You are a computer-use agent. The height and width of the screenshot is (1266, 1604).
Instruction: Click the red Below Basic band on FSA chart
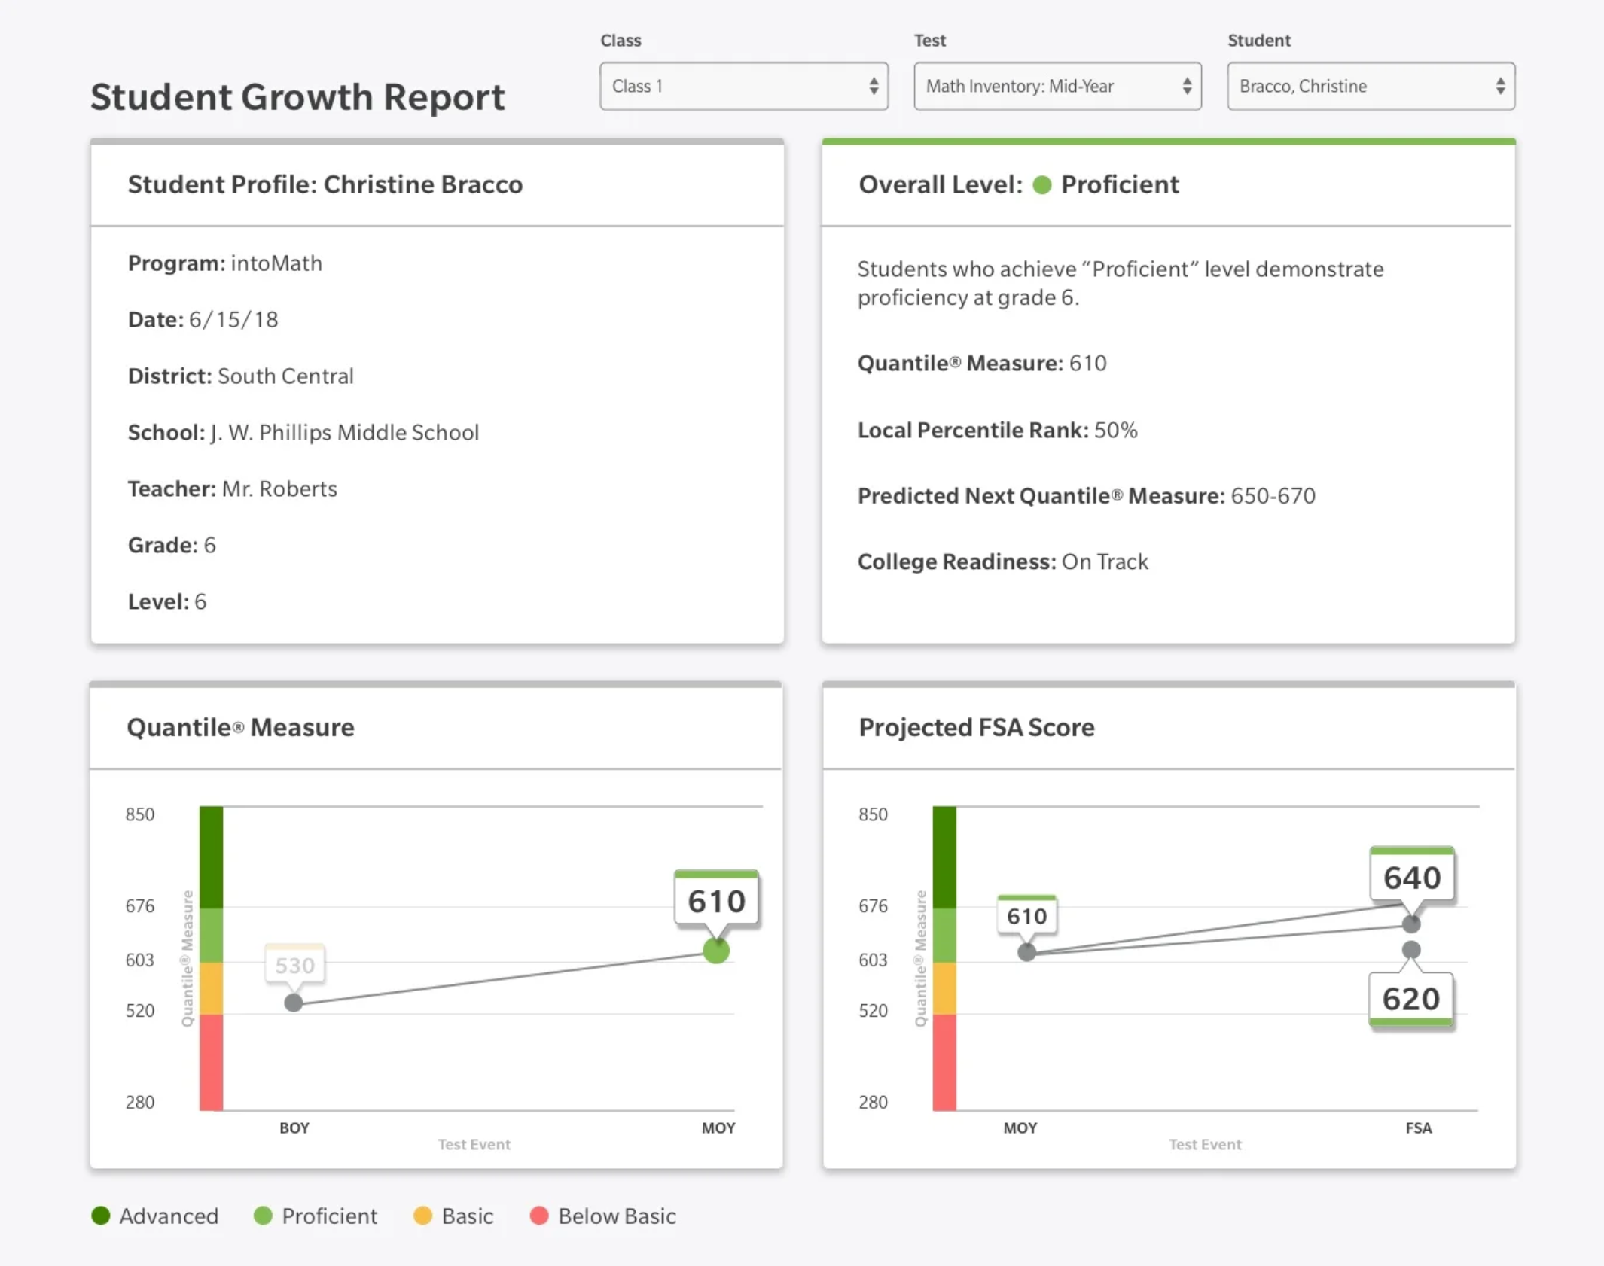point(944,1061)
